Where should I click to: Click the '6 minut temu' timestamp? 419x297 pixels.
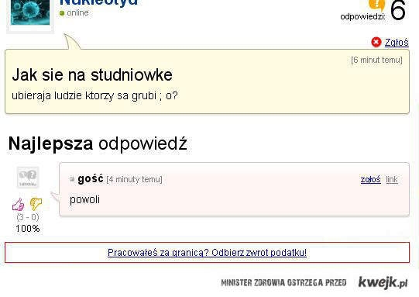pyautogui.click(x=376, y=60)
